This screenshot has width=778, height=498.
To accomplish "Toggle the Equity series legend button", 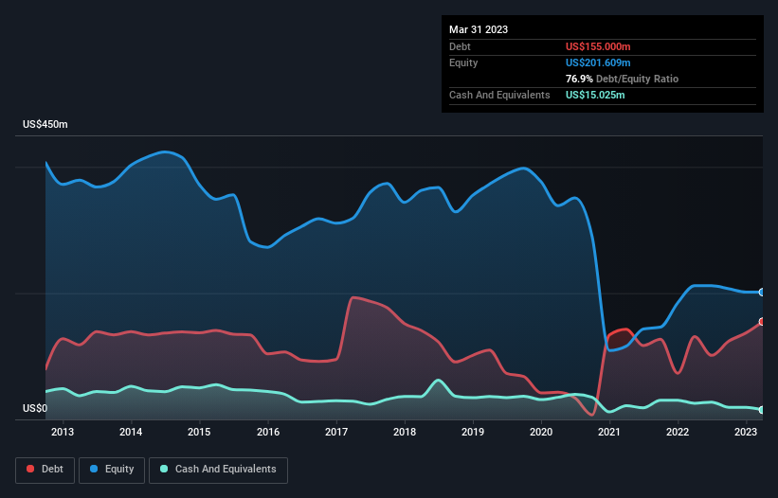I will (112, 470).
